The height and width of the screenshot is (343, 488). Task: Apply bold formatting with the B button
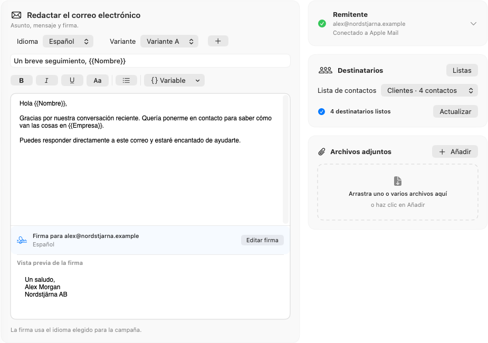(x=22, y=80)
